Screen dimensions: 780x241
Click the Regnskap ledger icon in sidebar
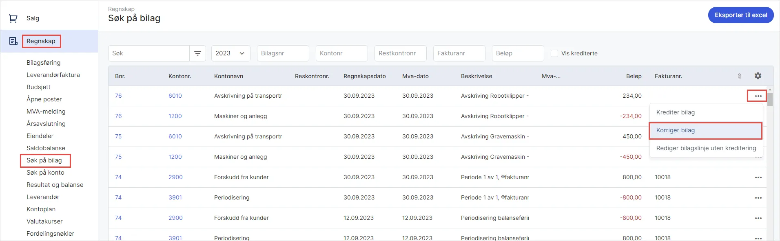[x=13, y=41]
